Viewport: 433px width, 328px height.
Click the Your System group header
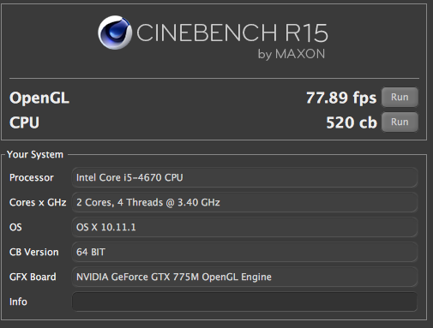click(x=35, y=154)
